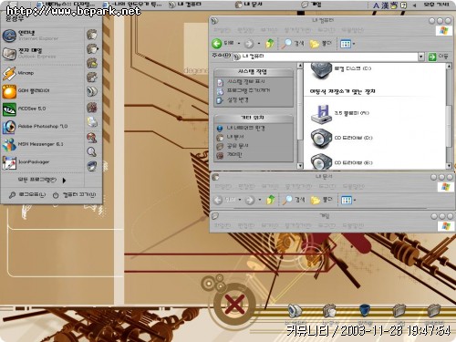This screenshot has height=342, width=456.
Task: Click language bar 漢 Hanja indicator
Action: 385,5
